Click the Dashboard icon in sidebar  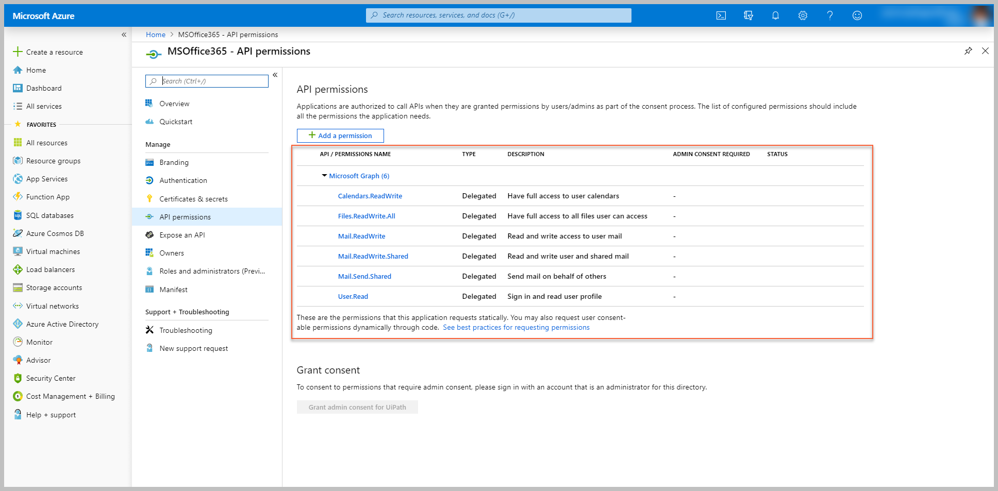(x=18, y=88)
